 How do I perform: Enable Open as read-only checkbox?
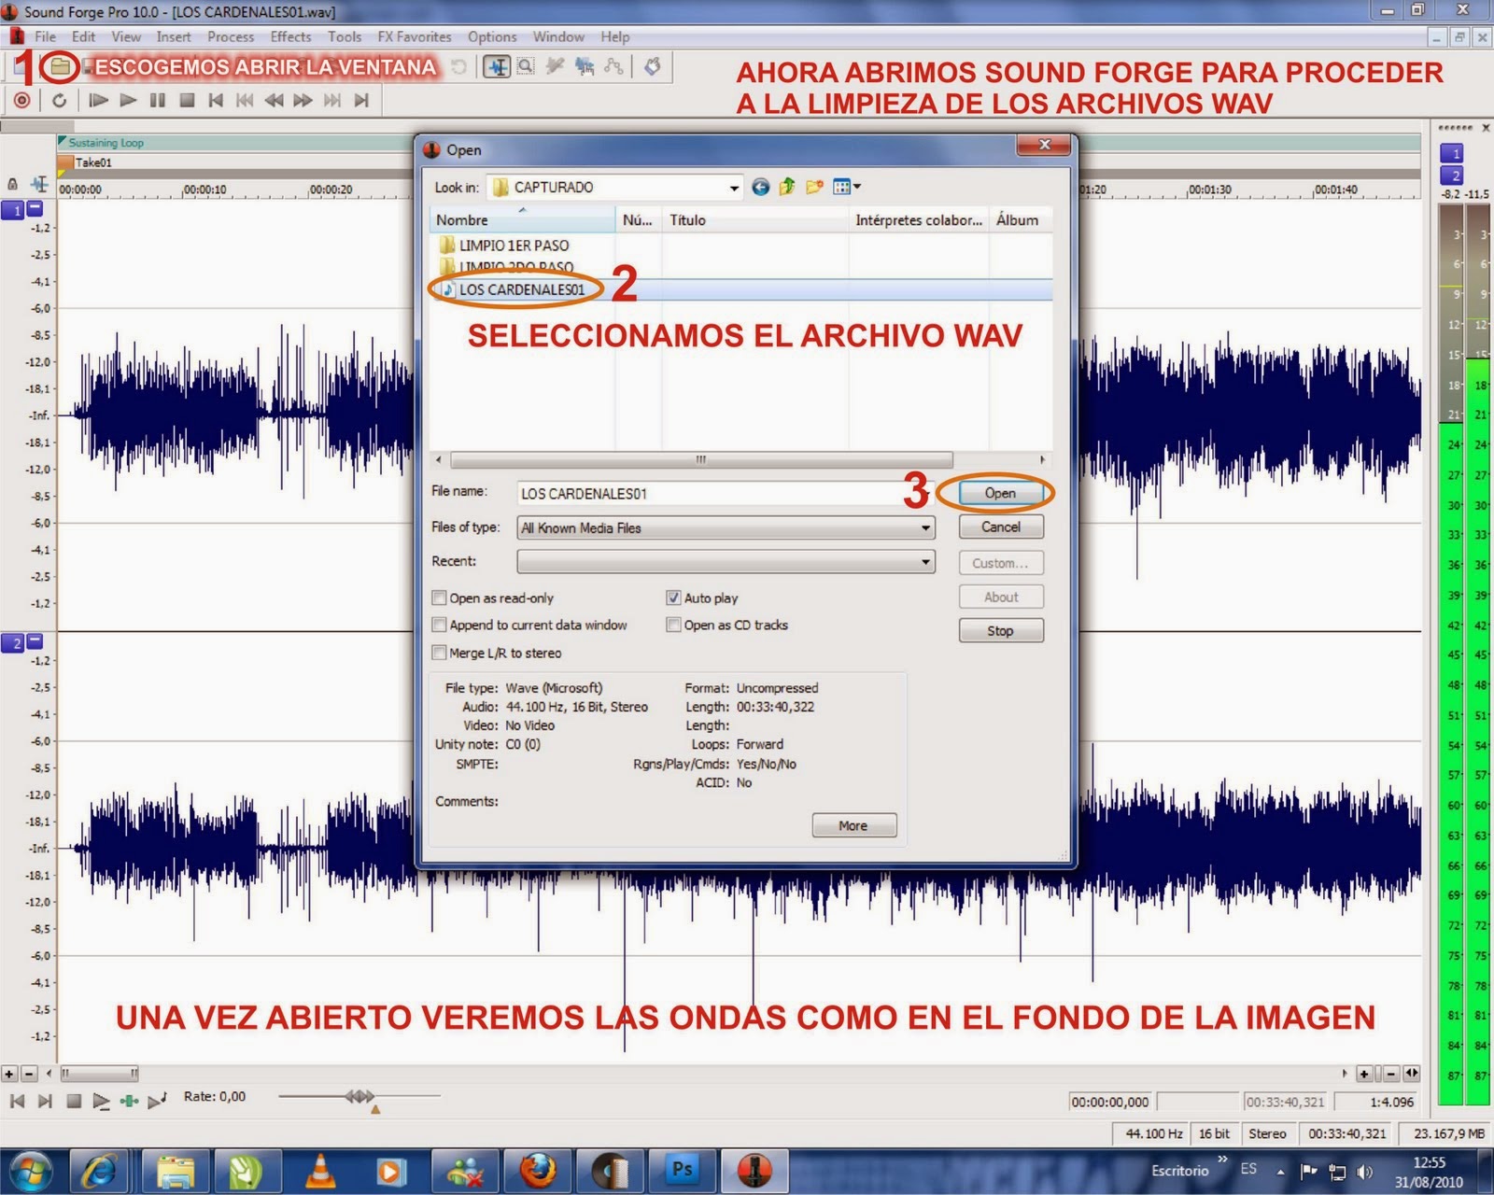(439, 597)
